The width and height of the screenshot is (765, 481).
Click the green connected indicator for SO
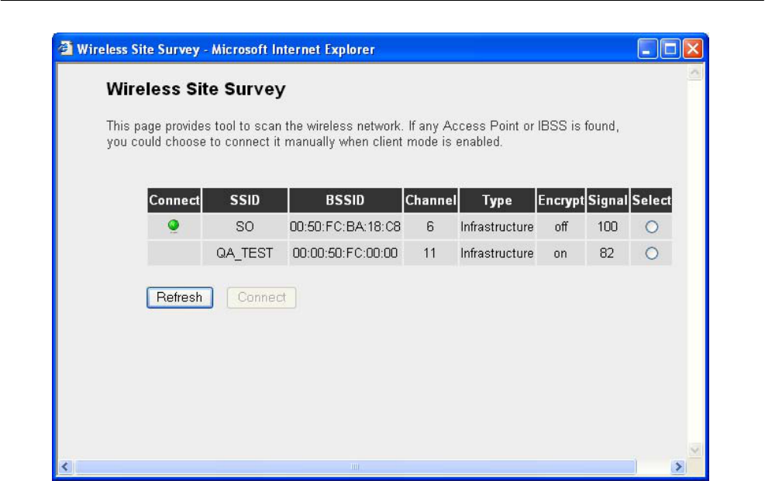click(173, 225)
